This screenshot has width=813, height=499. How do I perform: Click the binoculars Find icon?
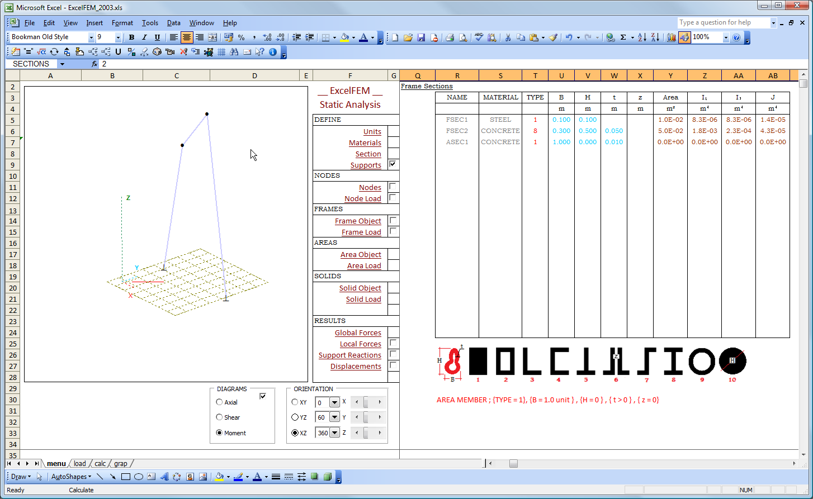(234, 52)
